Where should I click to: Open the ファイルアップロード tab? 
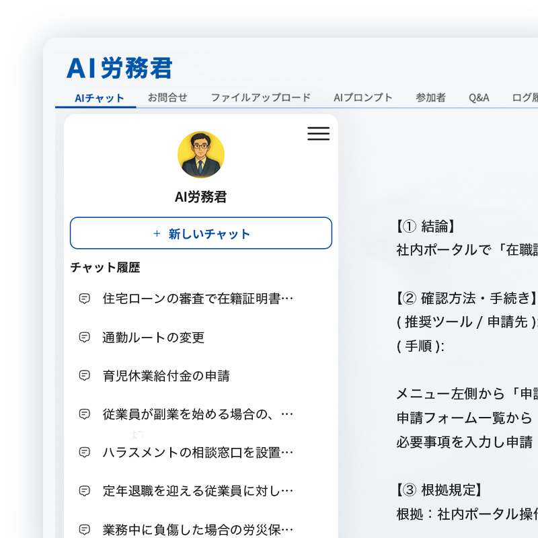260,98
